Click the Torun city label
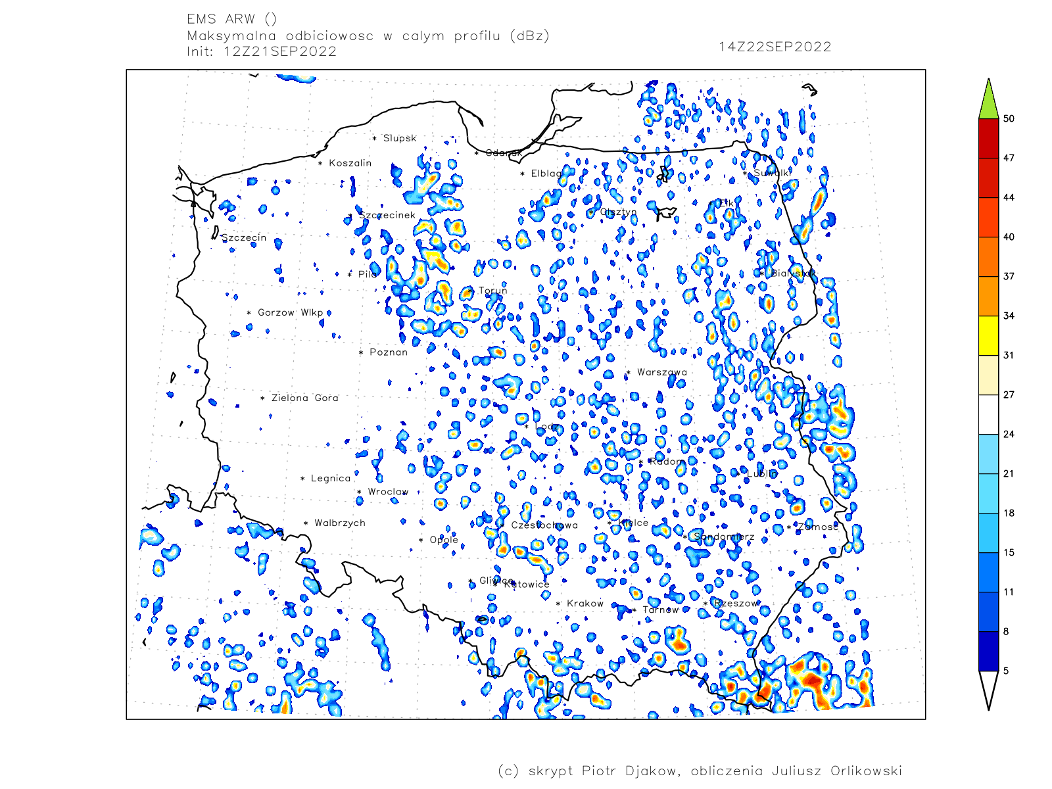Viewport: 1052px width, 789px height. point(493,290)
